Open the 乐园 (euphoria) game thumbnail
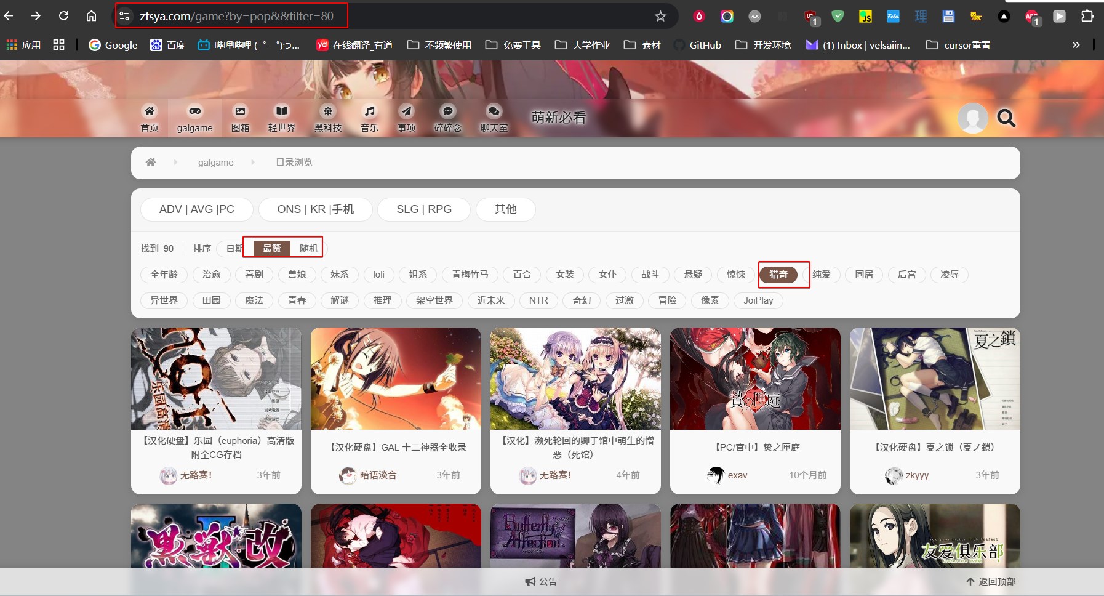1104x596 pixels. pos(216,378)
